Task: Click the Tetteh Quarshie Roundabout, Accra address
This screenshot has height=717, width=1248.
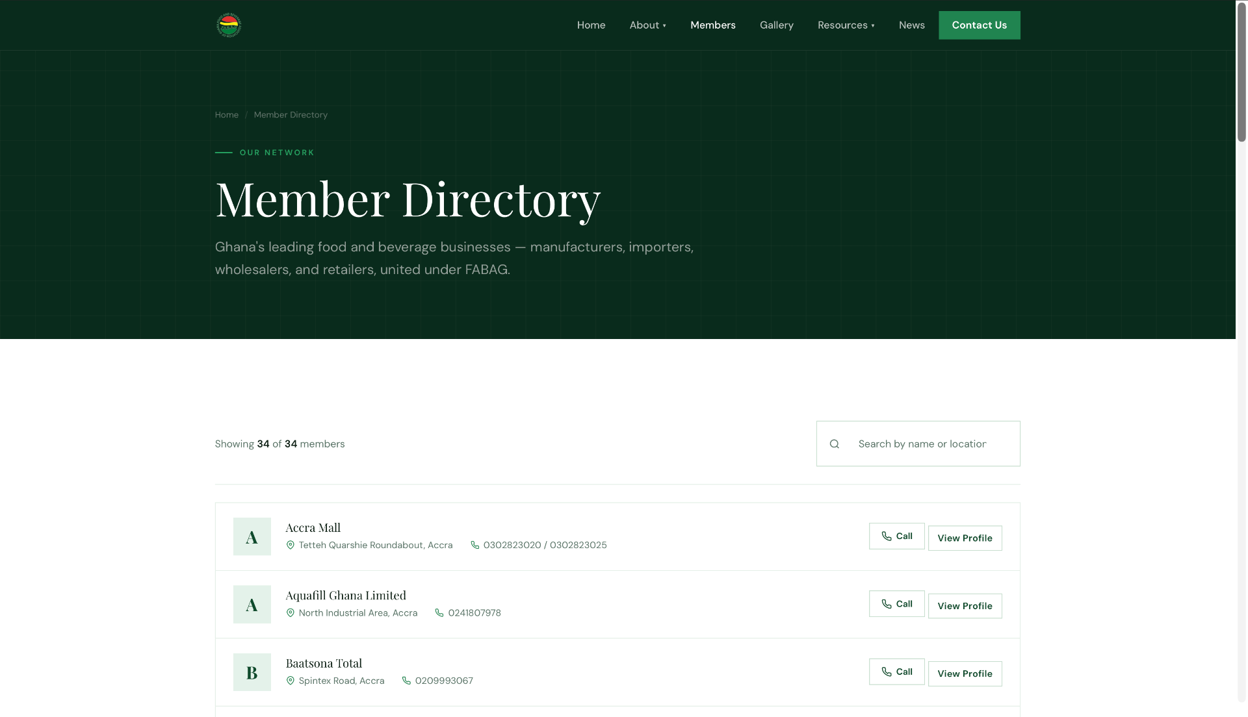Action: pyautogui.click(x=376, y=546)
